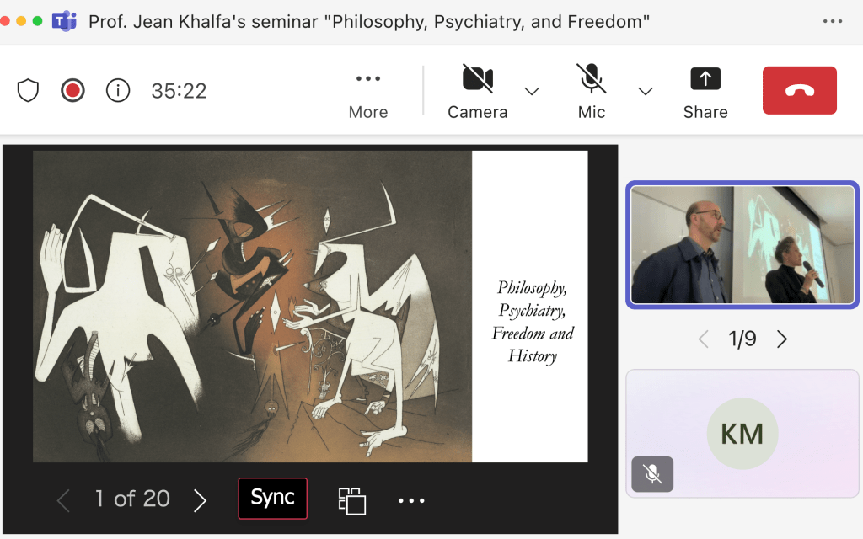The image size is (863, 539).
Task: Go to the next slide
Action: pos(200,500)
